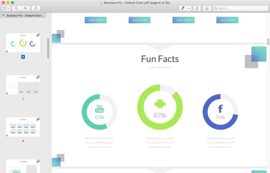Click the fourth Learn More button
The height and width of the screenshot is (173, 270).
tap(227, 20)
